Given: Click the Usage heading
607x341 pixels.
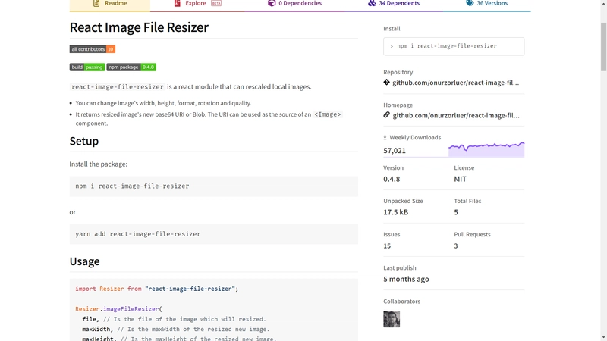Looking at the screenshot, I should (84, 261).
